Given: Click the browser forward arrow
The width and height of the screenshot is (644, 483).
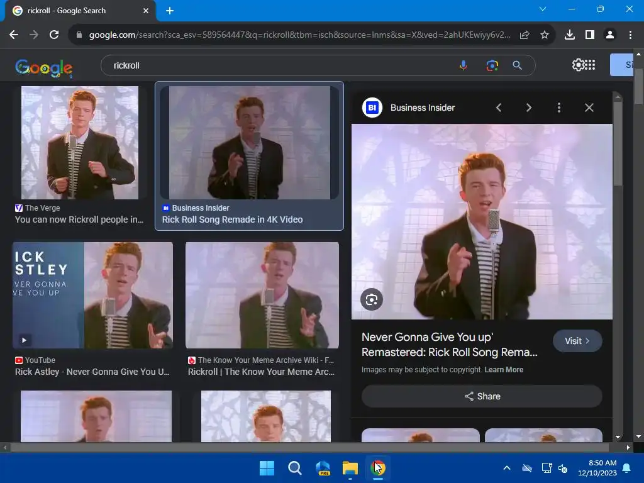Looking at the screenshot, I should coord(34,35).
